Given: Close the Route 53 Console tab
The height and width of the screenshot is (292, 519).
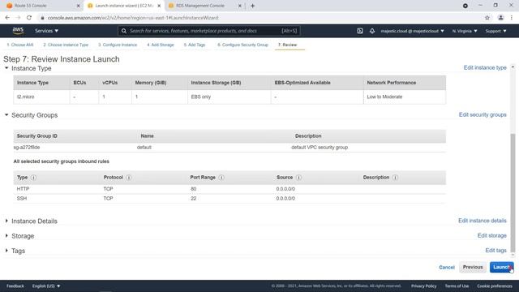Looking at the screenshot, I should click(79, 6).
